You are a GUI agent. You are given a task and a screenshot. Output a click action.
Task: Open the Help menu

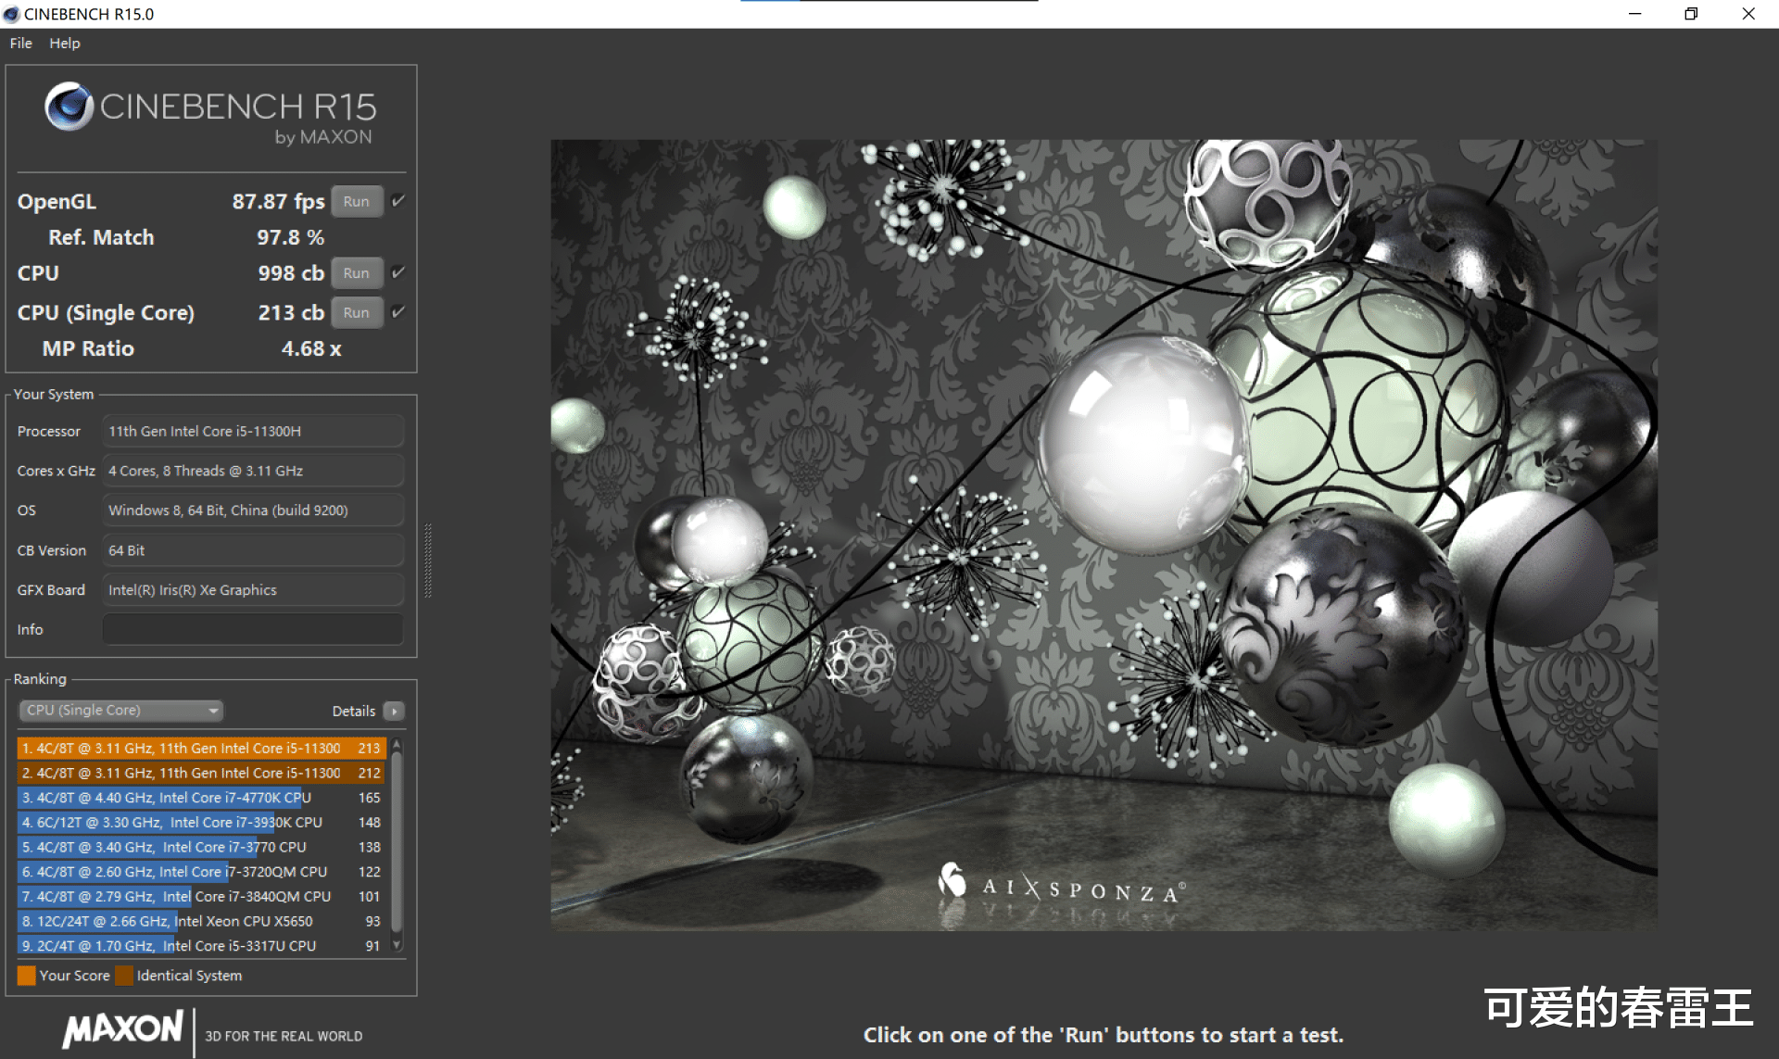point(65,43)
